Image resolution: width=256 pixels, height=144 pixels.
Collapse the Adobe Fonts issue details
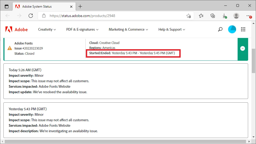(x=243, y=48)
